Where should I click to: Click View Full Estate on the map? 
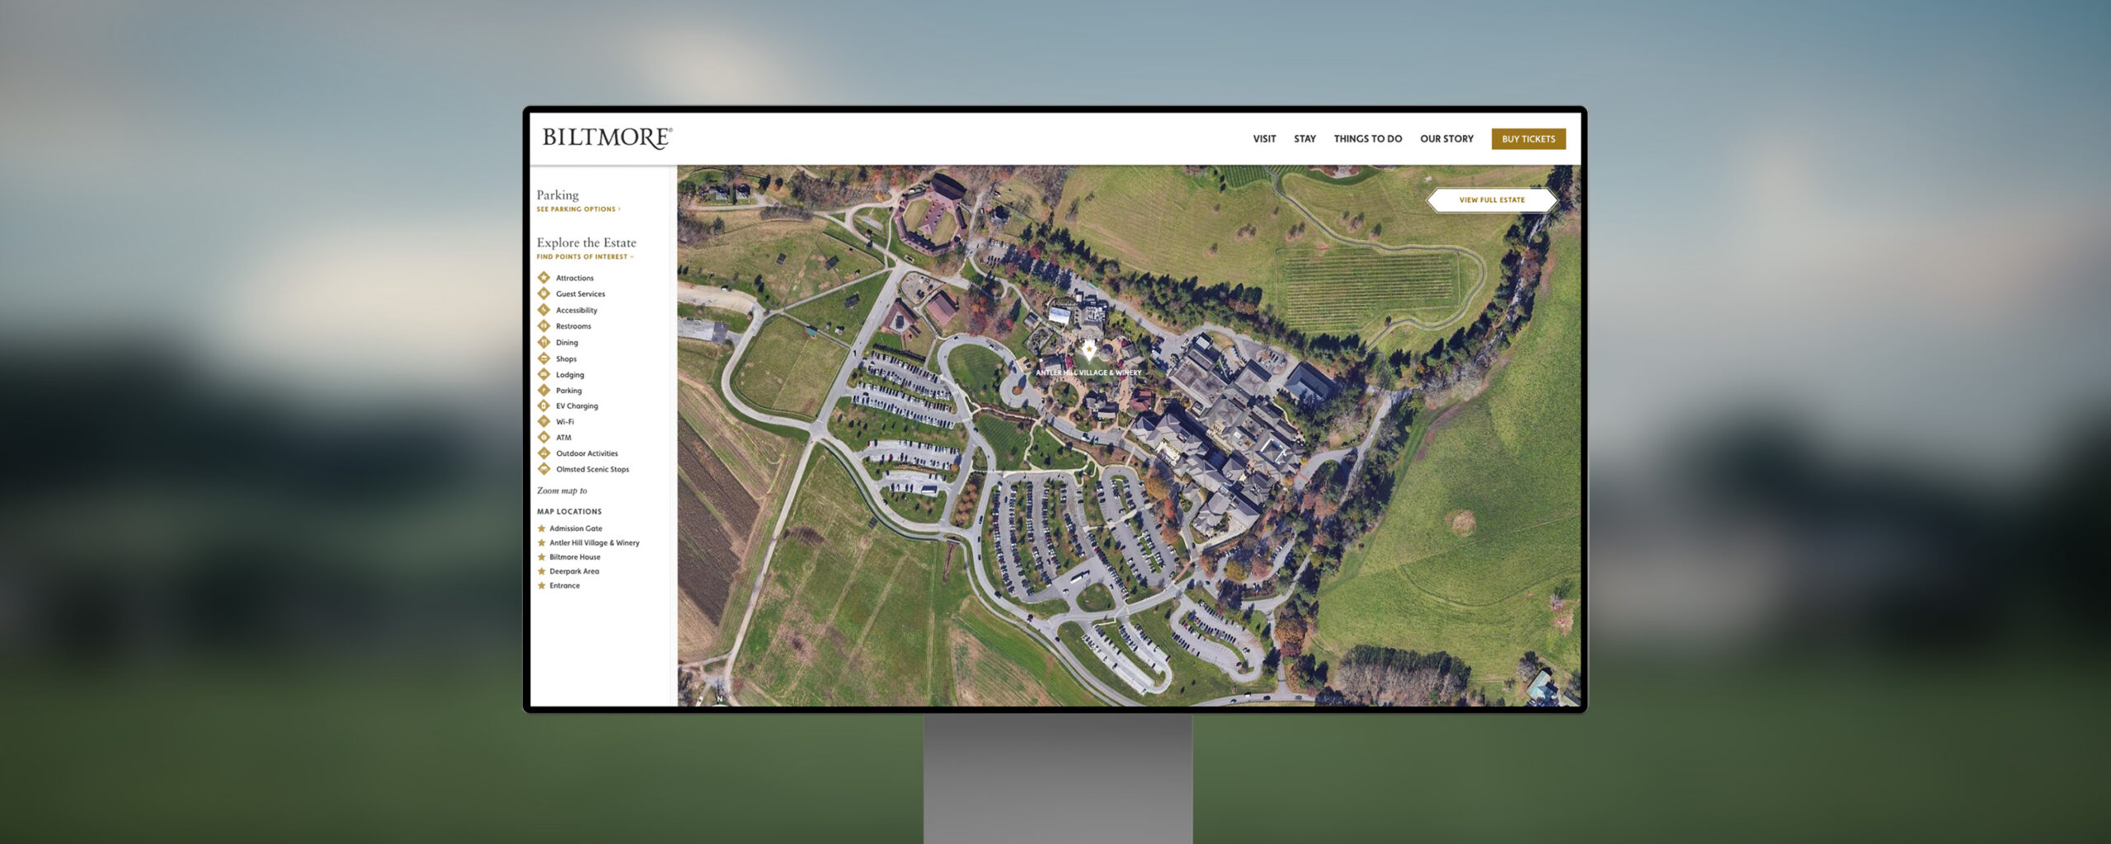[x=1493, y=199]
